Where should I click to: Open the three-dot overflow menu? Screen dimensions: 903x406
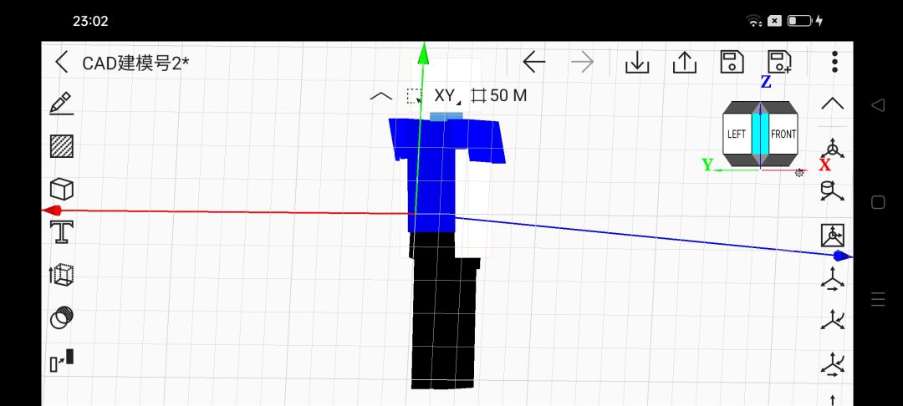click(x=834, y=62)
